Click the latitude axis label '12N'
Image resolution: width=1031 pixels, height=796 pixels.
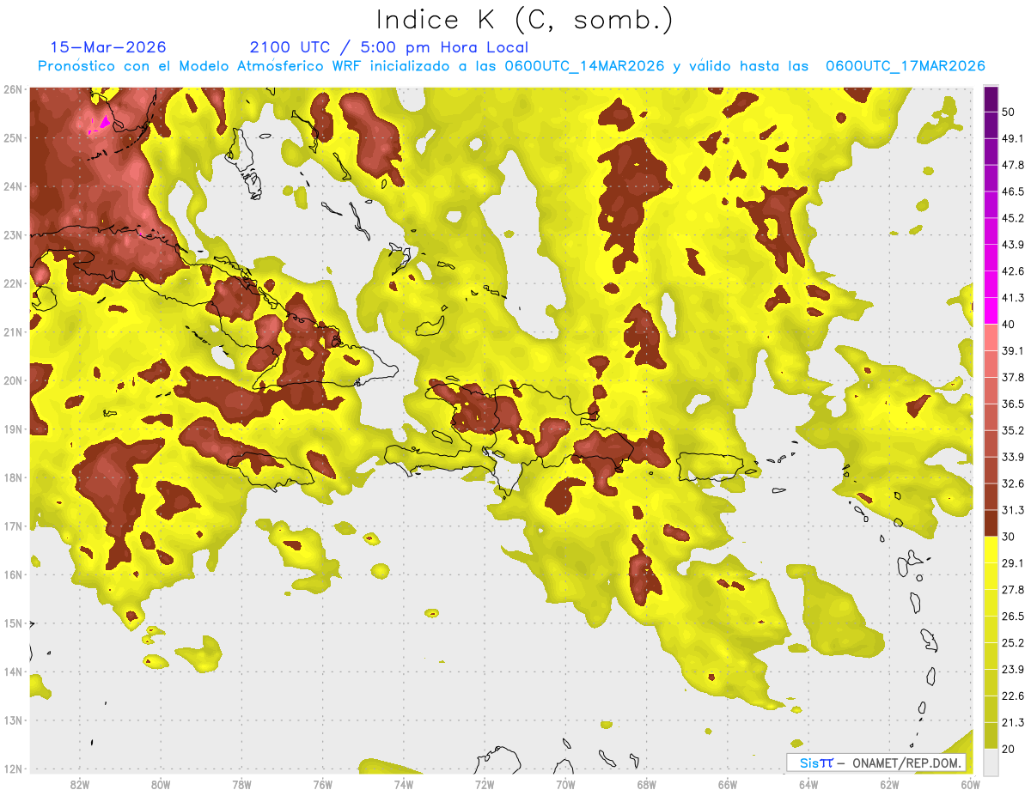[14, 769]
